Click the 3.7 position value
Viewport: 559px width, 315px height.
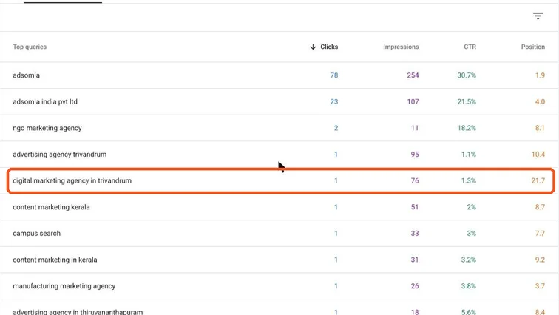click(540, 286)
